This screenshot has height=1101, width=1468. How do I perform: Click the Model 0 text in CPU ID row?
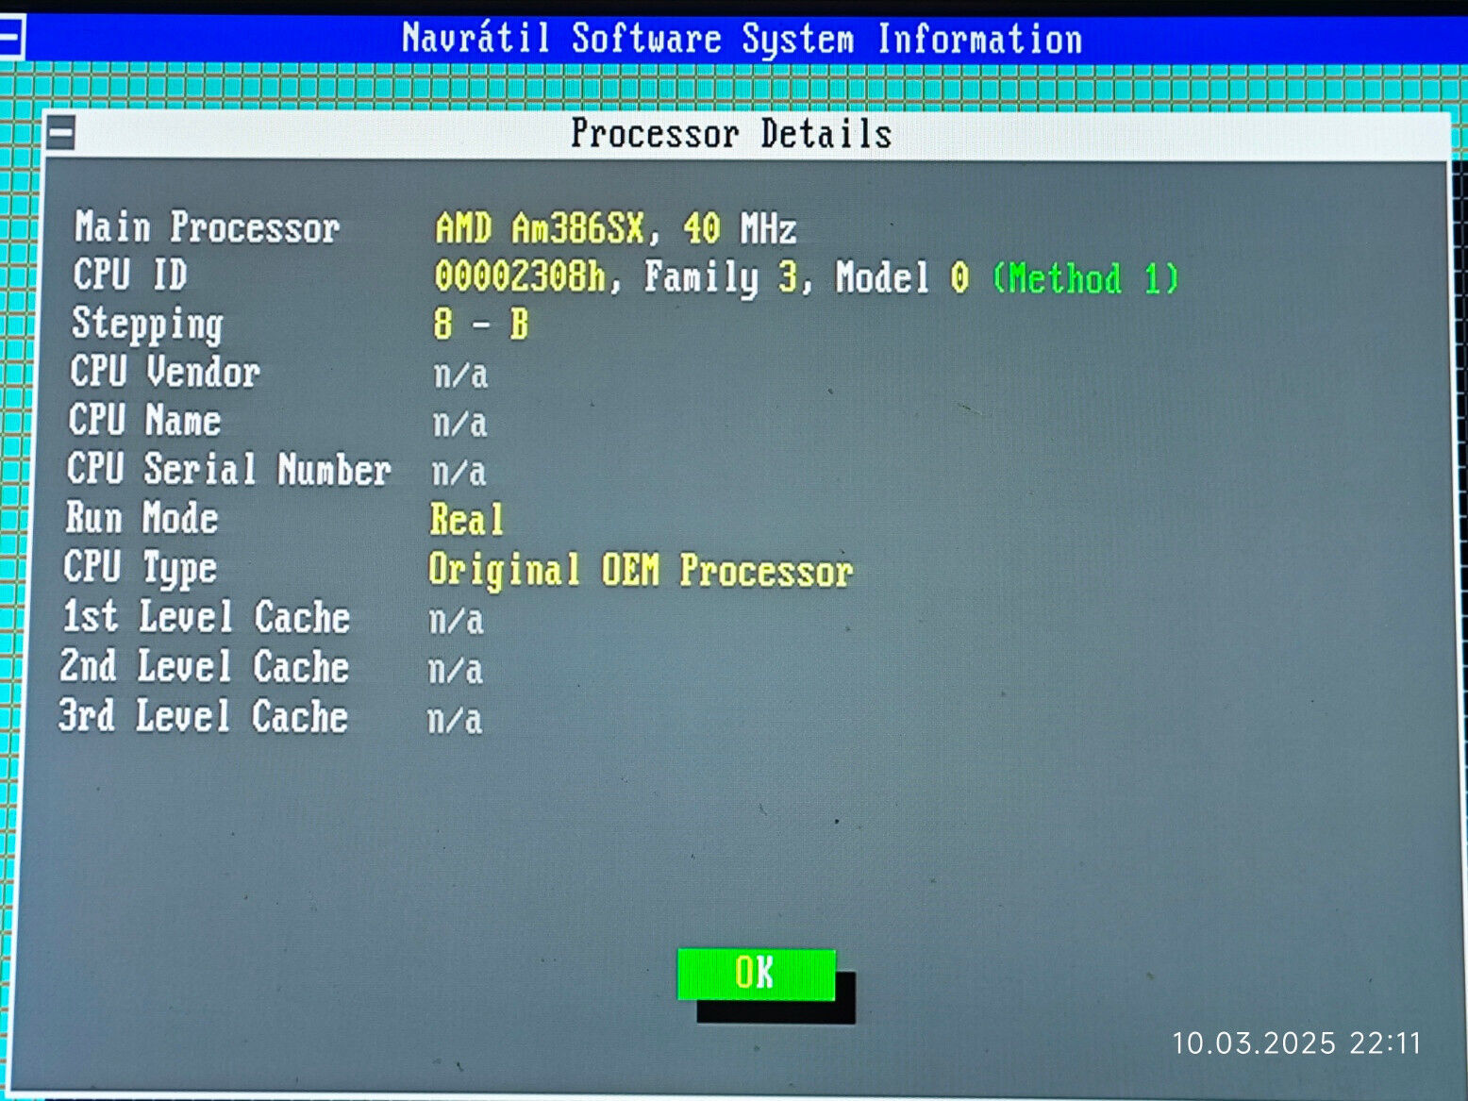(x=903, y=277)
